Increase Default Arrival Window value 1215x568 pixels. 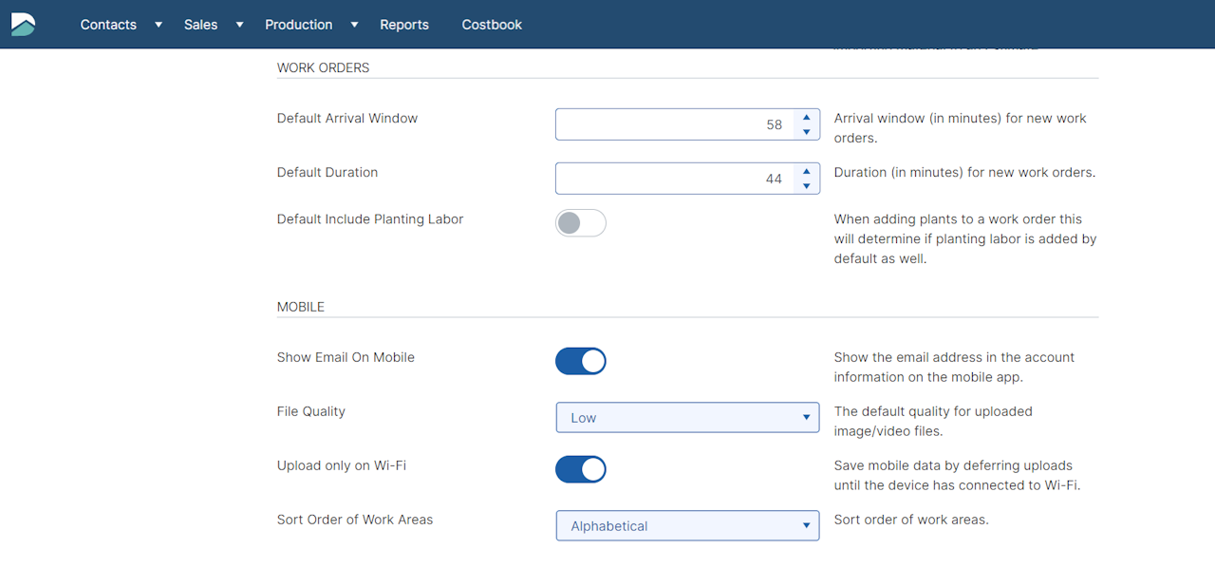tap(806, 117)
